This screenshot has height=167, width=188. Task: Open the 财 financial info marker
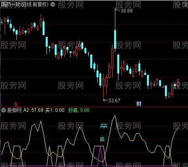coord(139,104)
